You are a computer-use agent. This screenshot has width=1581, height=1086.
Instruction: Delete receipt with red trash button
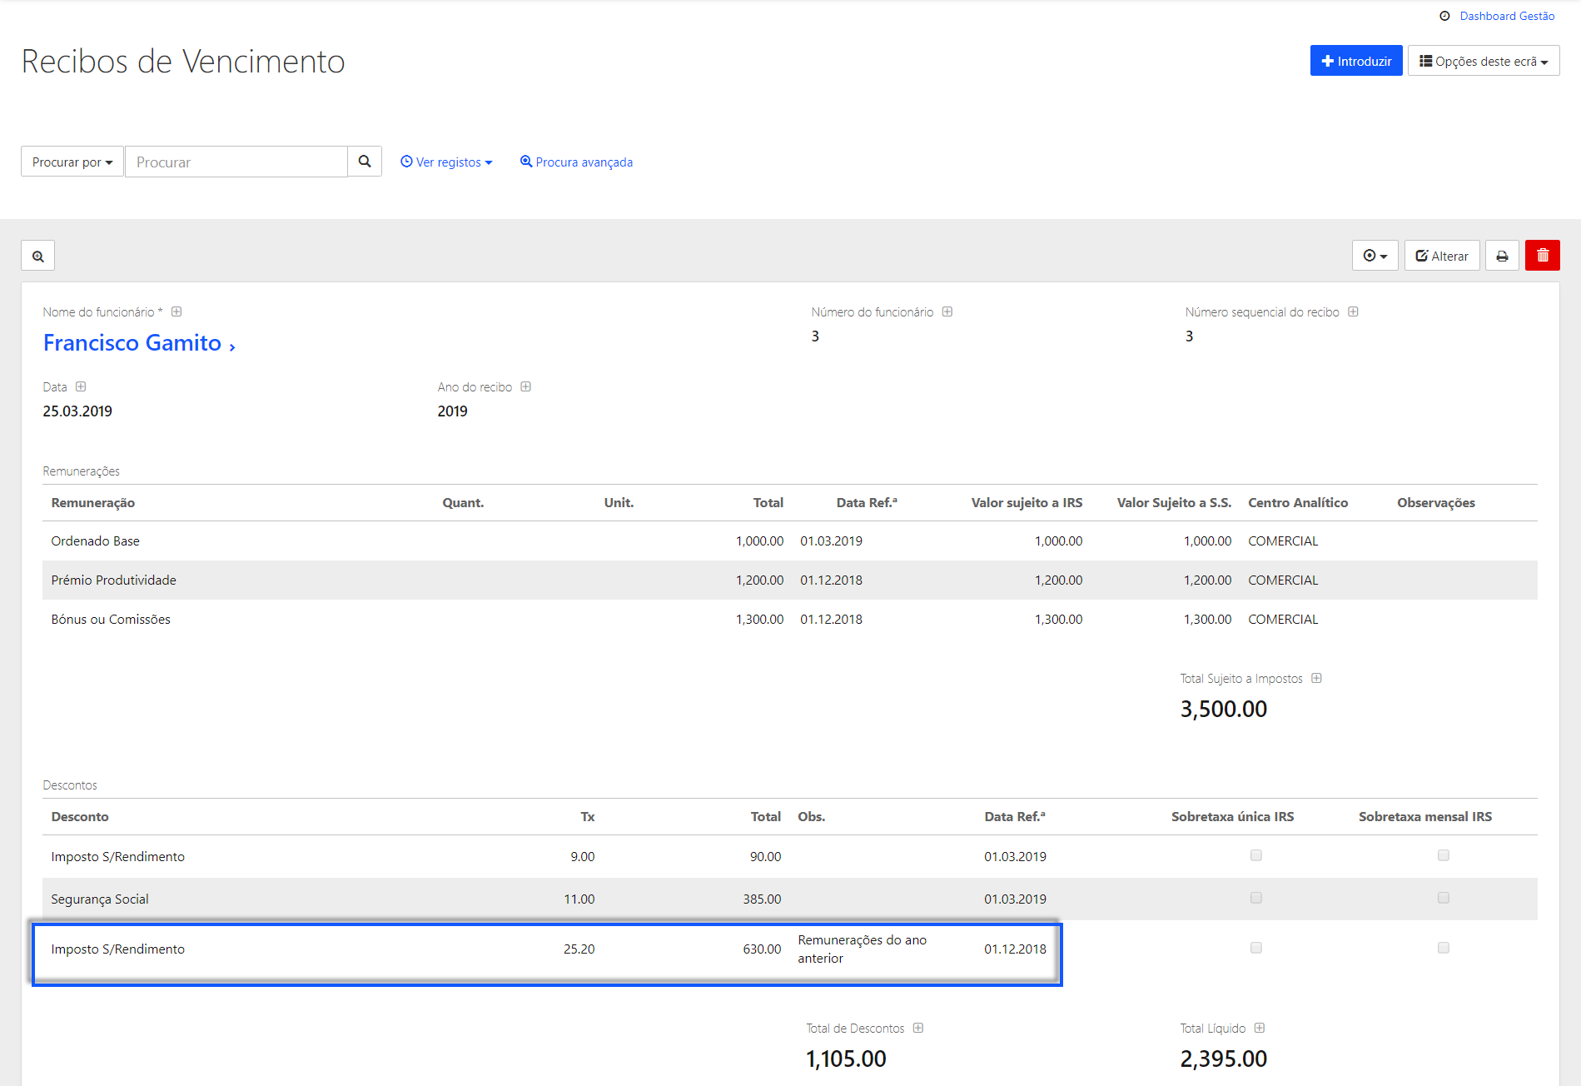pos(1542,256)
